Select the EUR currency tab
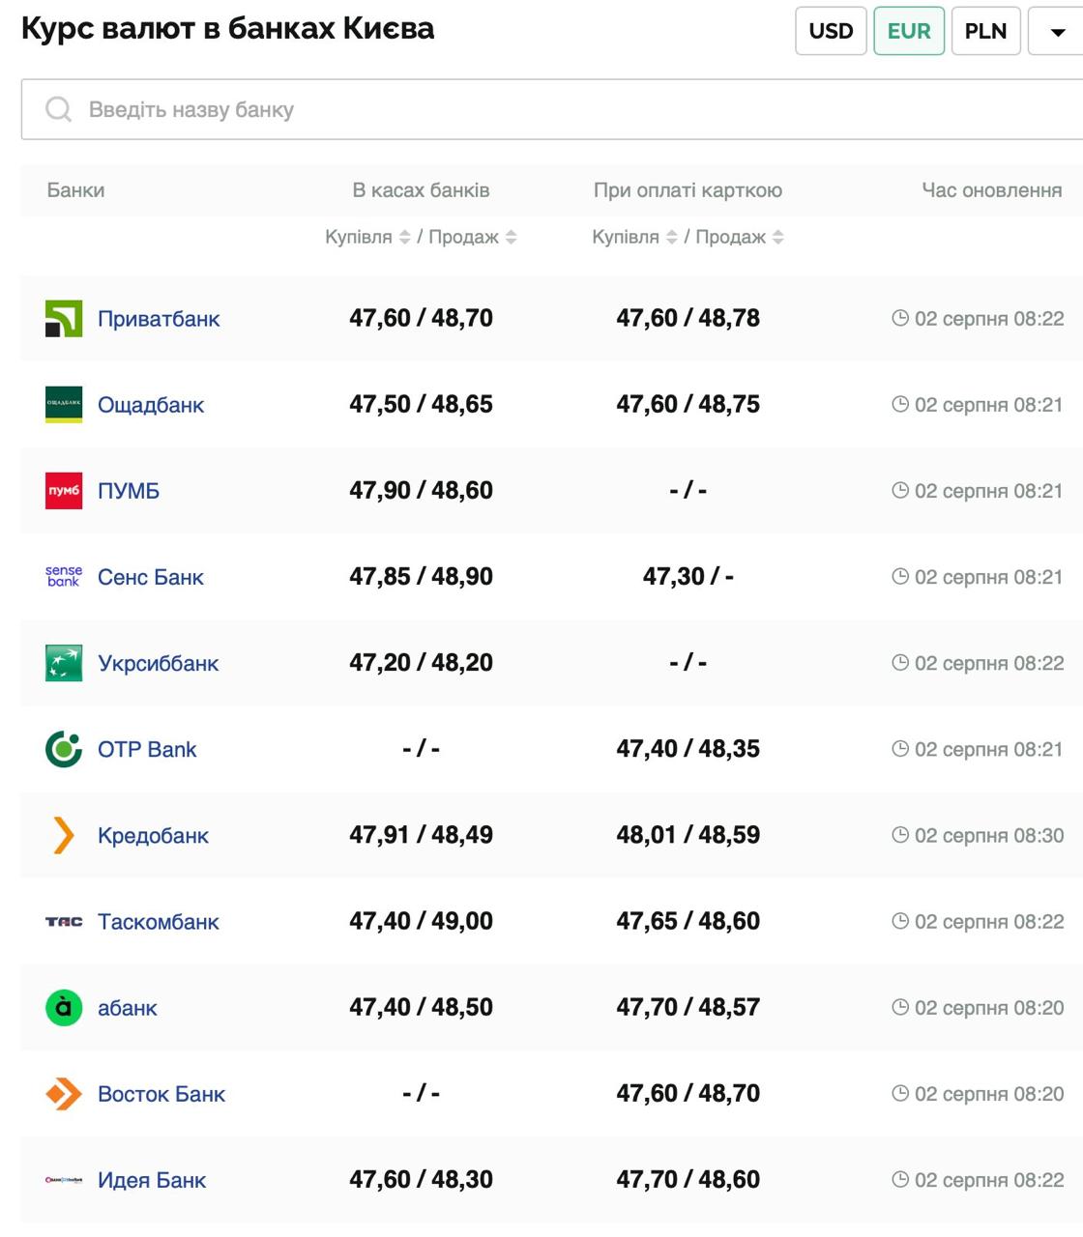 click(x=909, y=31)
